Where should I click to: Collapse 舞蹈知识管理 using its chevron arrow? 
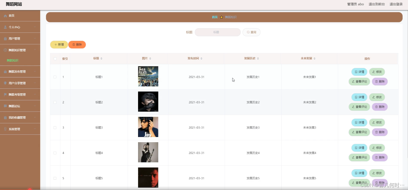coord(35,50)
